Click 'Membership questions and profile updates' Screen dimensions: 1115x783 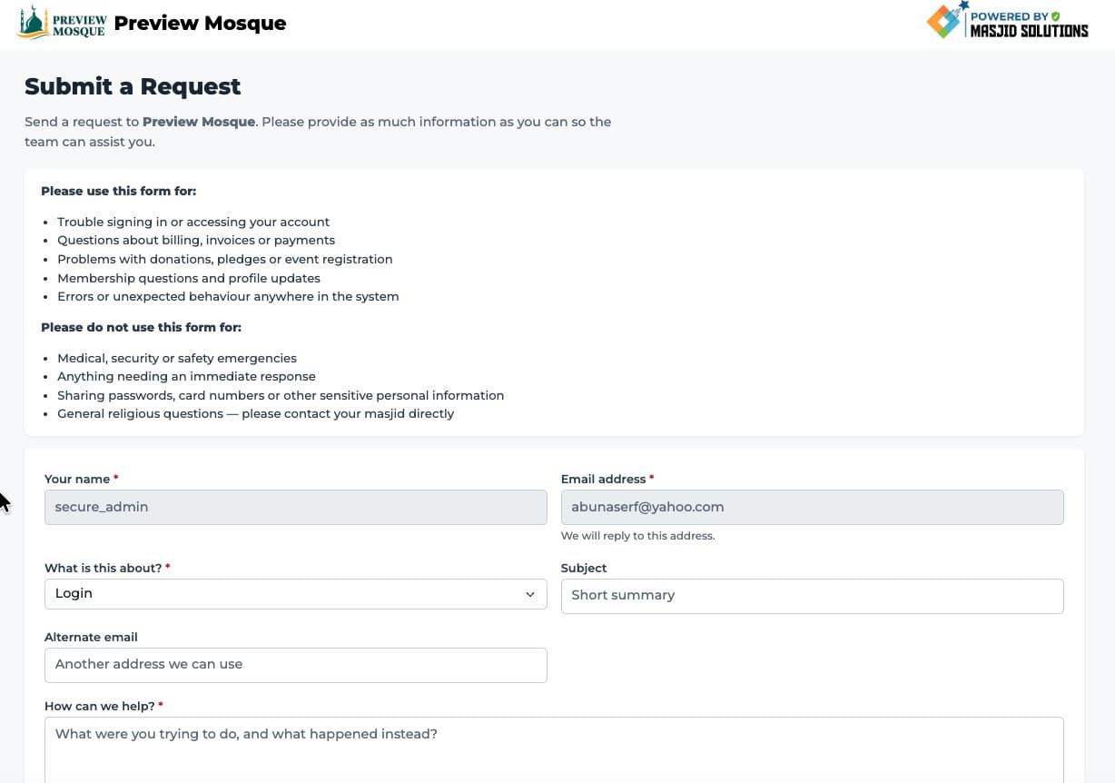pos(189,278)
